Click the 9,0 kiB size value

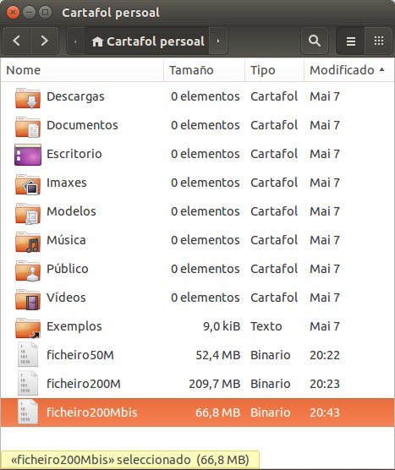[x=222, y=327]
